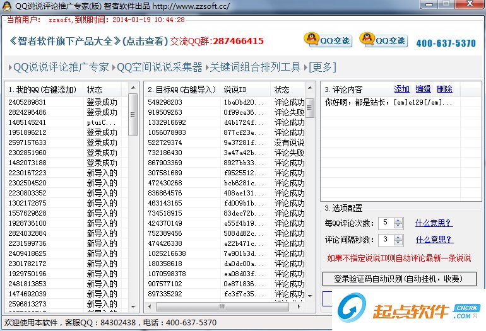This screenshot has width=486, height=331.
Task: Select target QQ row 1025216638
Action: click(x=225, y=253)
